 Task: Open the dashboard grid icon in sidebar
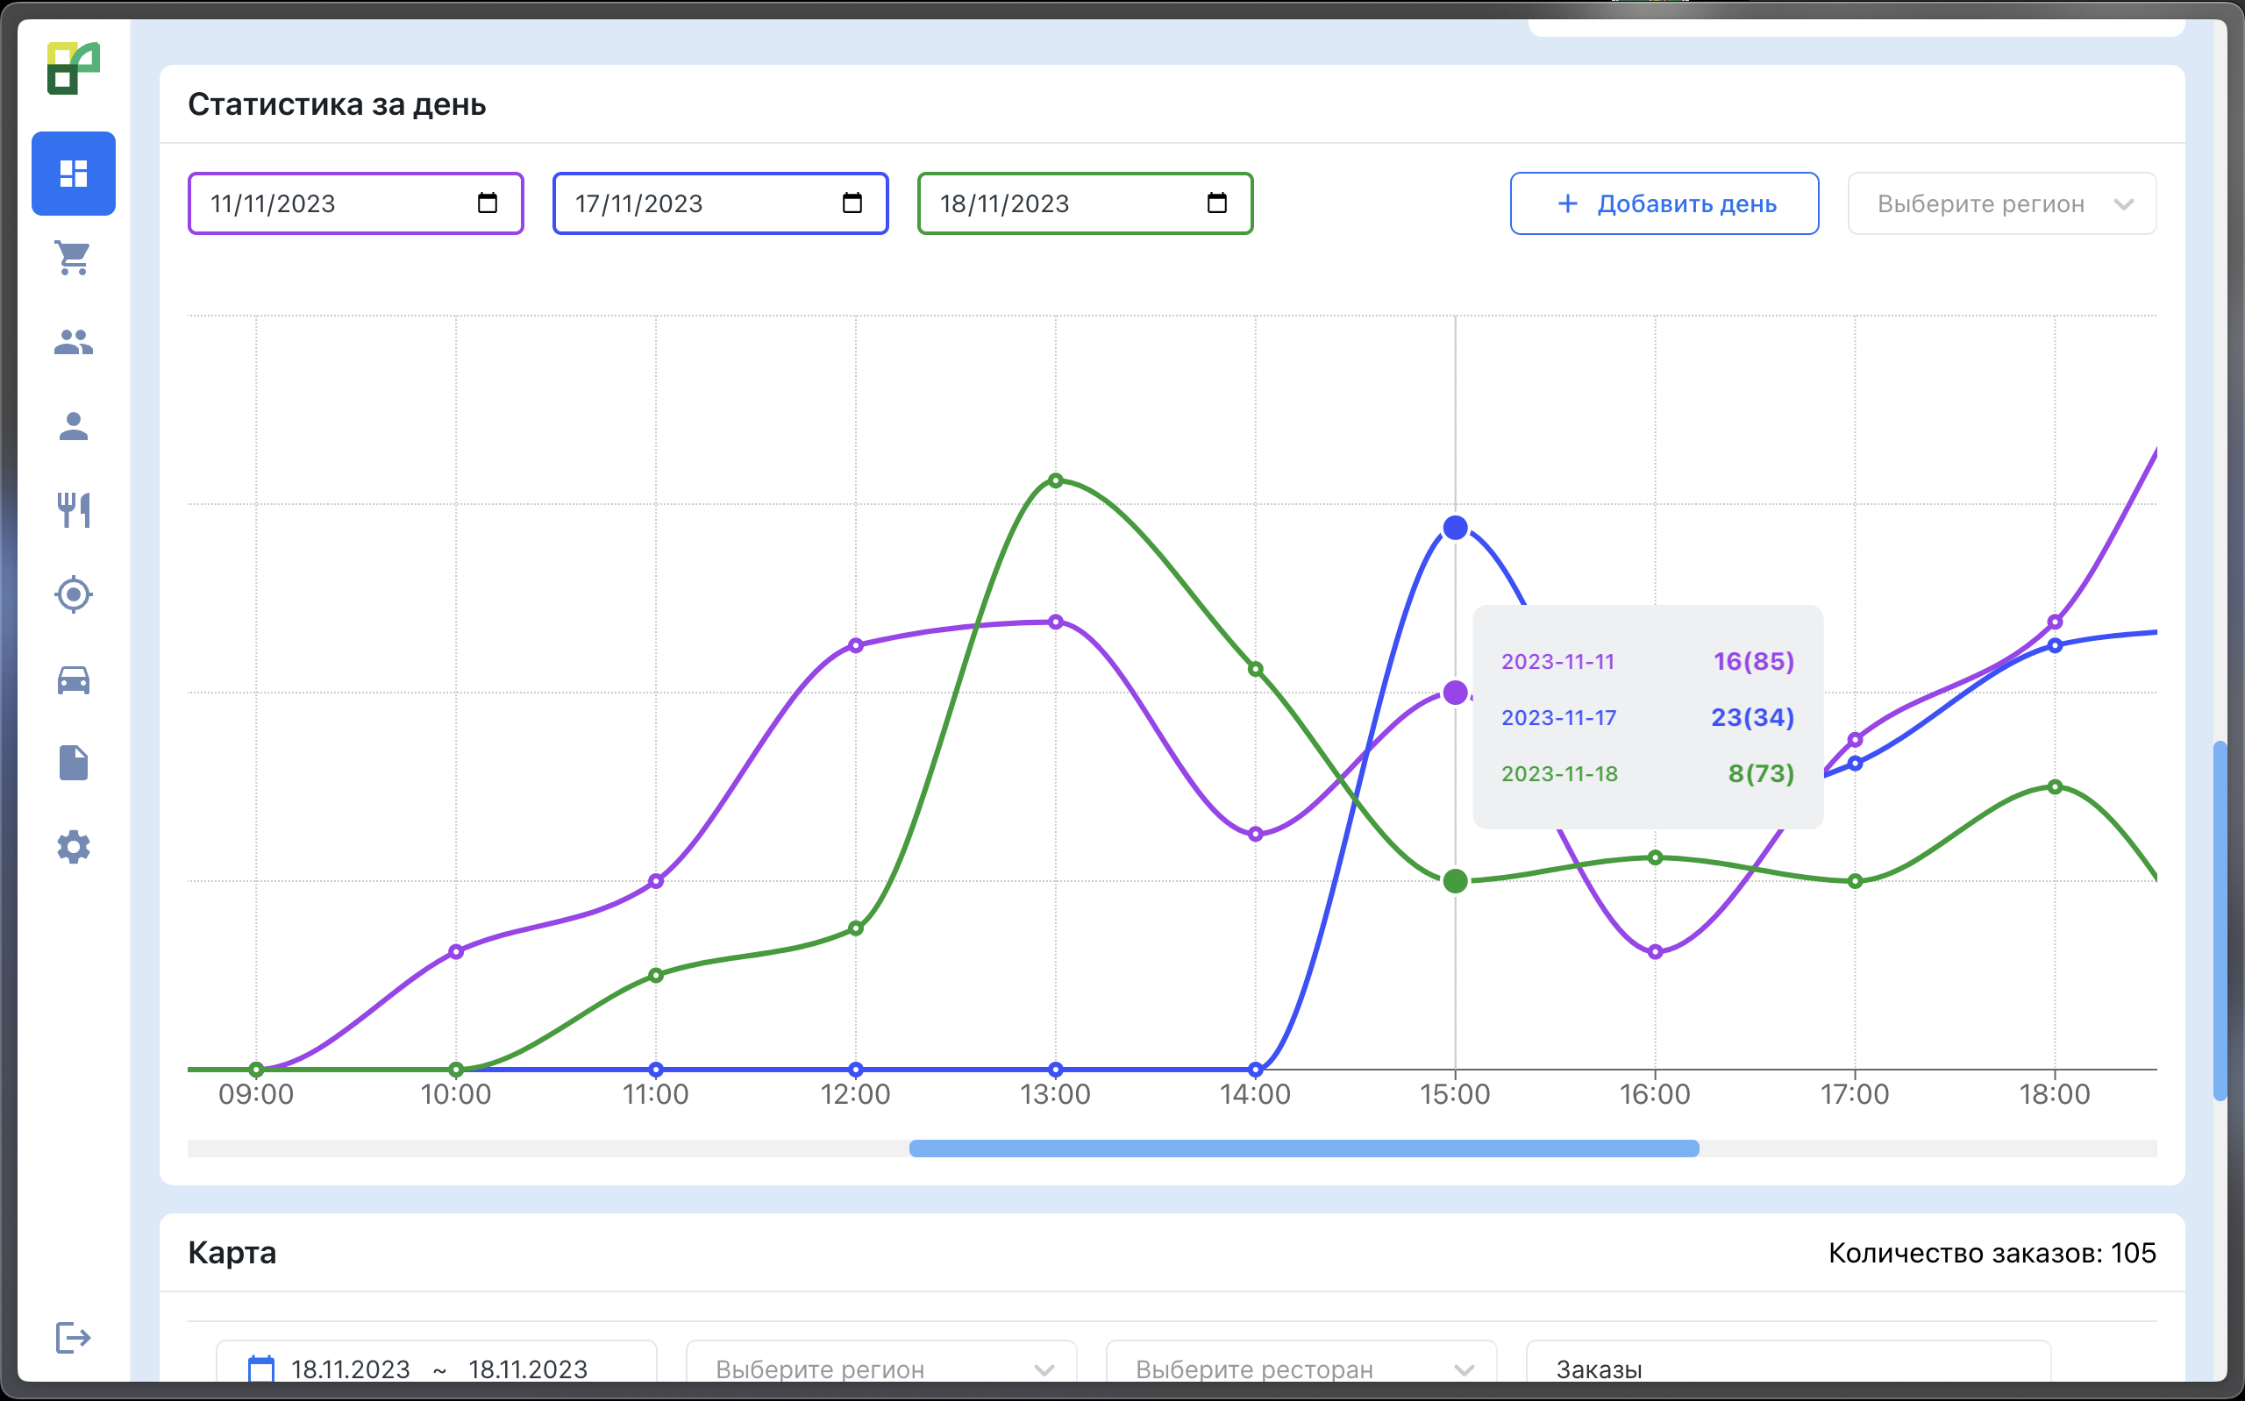tap(73, 174)
